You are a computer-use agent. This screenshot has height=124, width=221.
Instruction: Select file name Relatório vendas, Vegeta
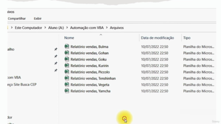coord(90,85)
